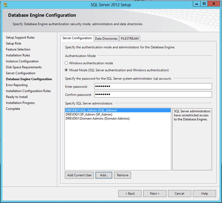
Task: Click Instance Configuration step
Action: tap(22, 61)
